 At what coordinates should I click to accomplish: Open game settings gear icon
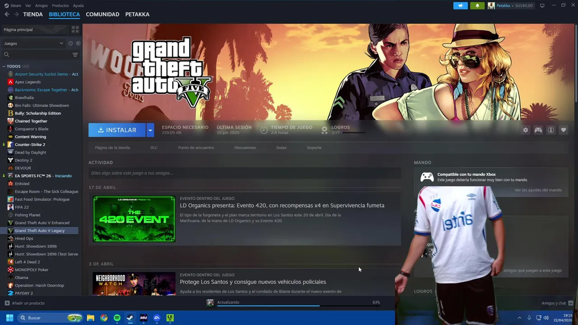(x=526, y=130)
